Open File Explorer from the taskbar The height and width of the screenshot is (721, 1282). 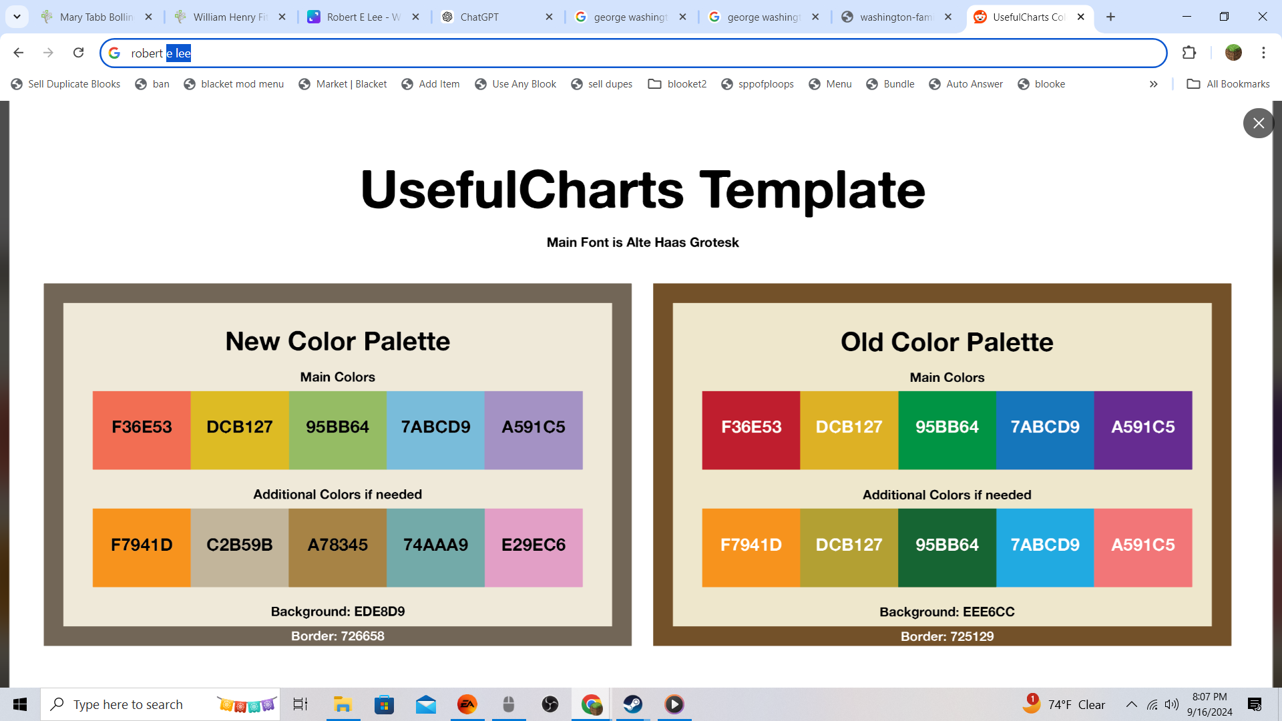(343, 704)
